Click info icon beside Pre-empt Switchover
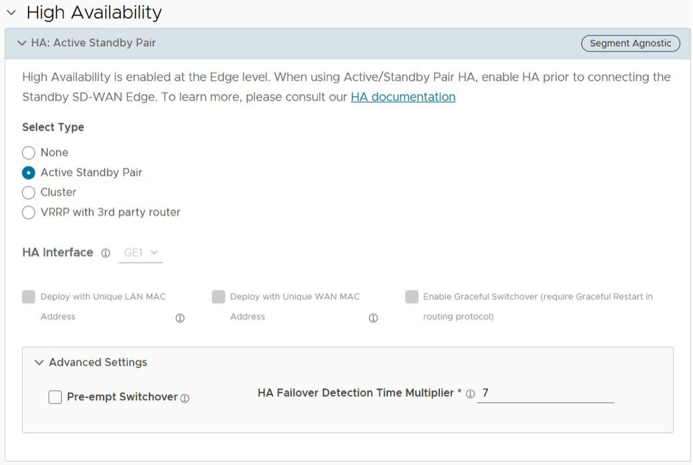The height and width of the screenshot is (465, 693). click(185, 399)
